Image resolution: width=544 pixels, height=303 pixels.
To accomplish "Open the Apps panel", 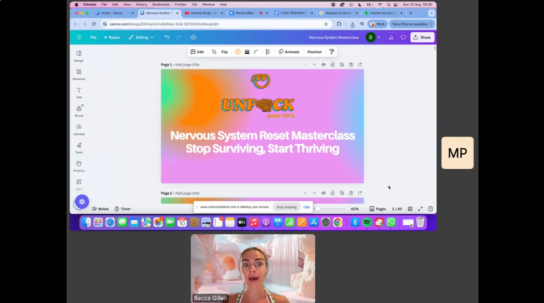I will [79, 184].
